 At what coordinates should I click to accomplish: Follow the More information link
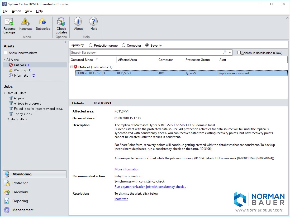tap(127, 169)
